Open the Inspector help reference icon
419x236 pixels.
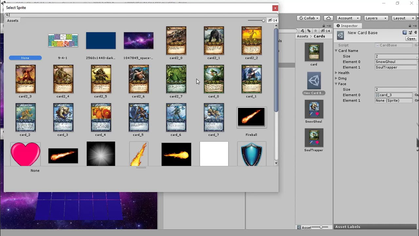tap(405, 32)
